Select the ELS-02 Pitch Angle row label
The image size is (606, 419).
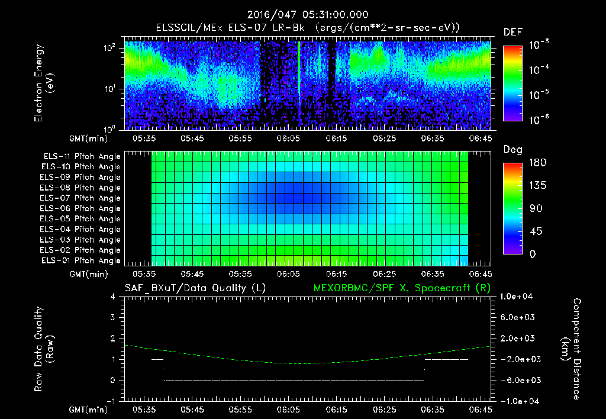tap(80, 250)
